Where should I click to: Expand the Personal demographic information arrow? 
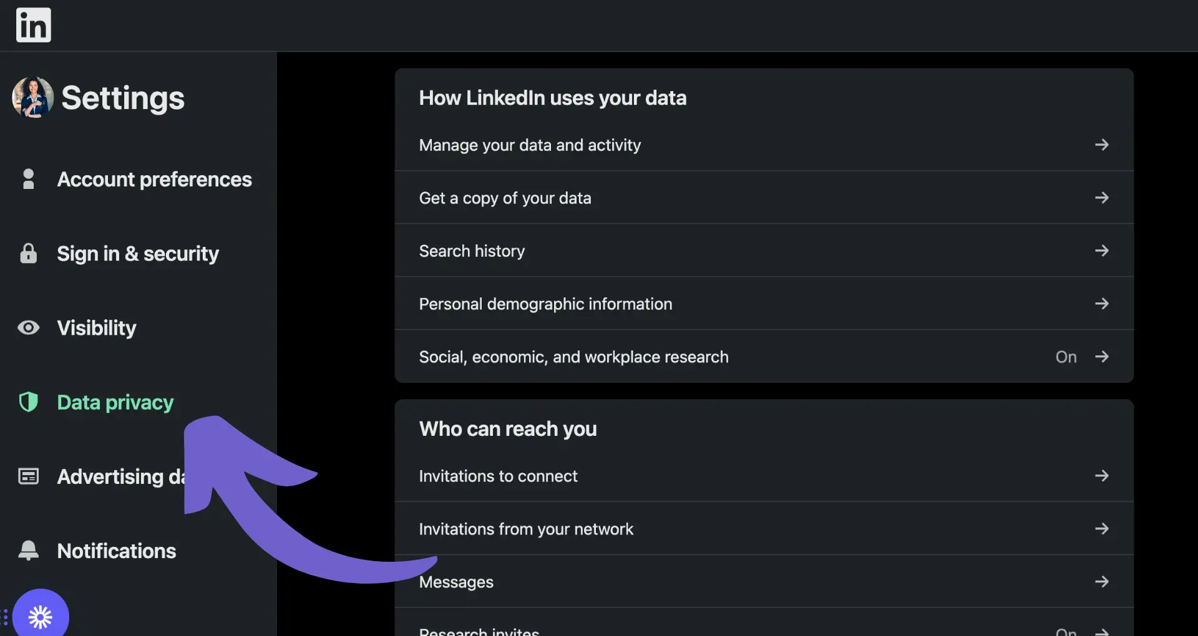(1103, 304)
